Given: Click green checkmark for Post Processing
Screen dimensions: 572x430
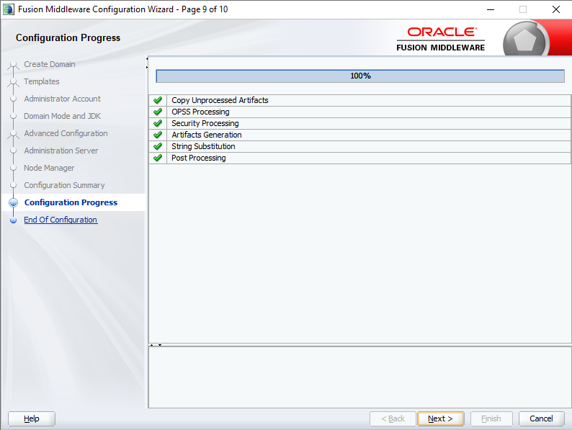Looking at the screenshot, I should pyautogui.click(x=158, y=158).
